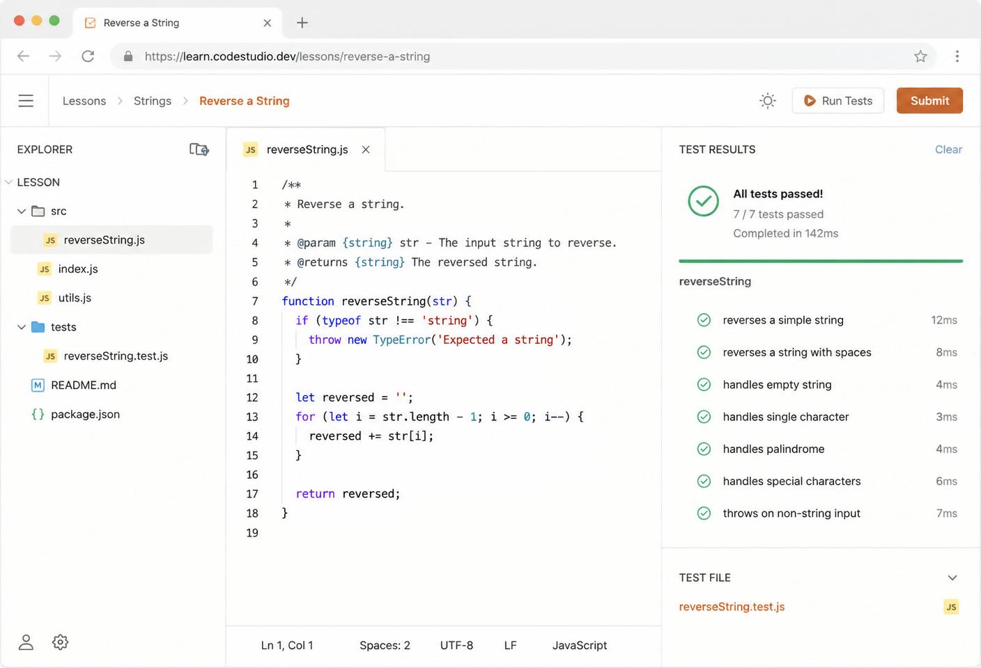Screen dimensions: 981x668
Task: Go to Lessons breadcrumb
Action: 84,101
